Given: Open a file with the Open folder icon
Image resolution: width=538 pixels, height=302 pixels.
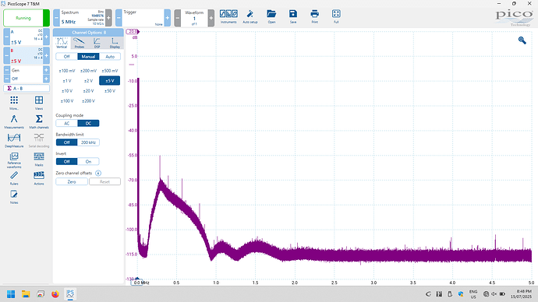Looking at the screenshot, I should pyautogui.click(x=271, y=16).
